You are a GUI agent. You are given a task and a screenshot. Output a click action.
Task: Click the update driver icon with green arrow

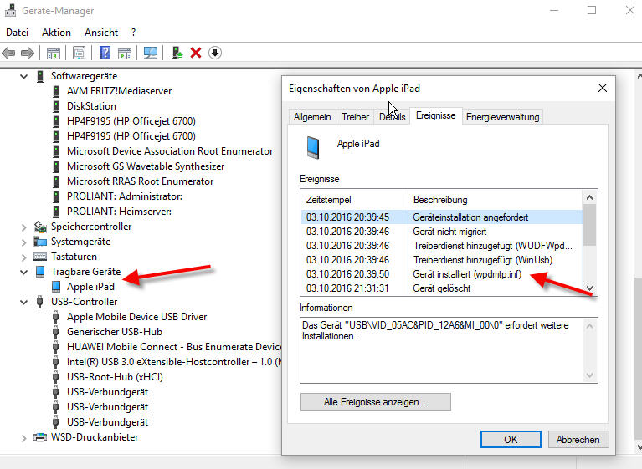click(x=177, y=53)
